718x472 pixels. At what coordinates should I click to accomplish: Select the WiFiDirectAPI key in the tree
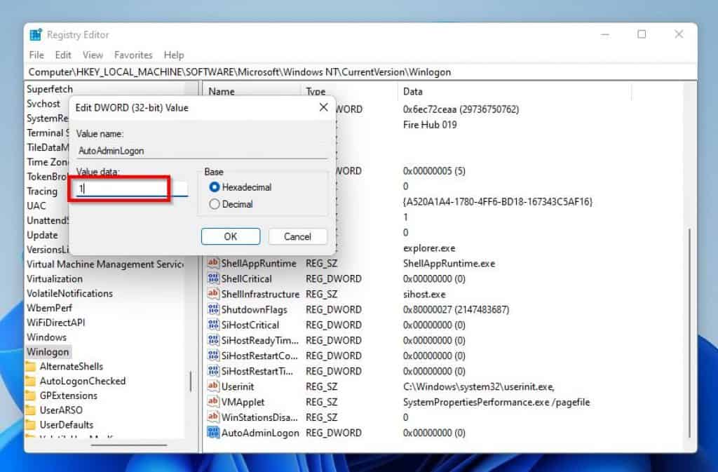pyautogui.click(x=56, y=323)
